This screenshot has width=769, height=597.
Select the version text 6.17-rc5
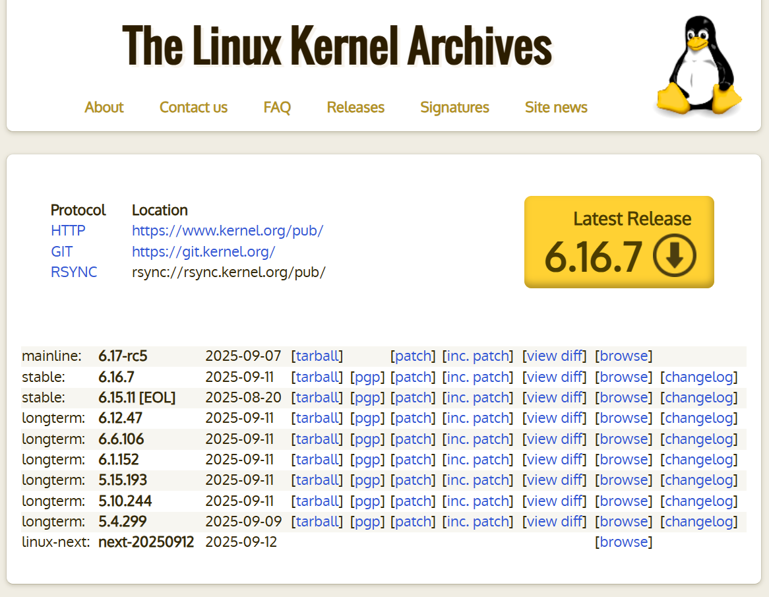tap(123, 356)
